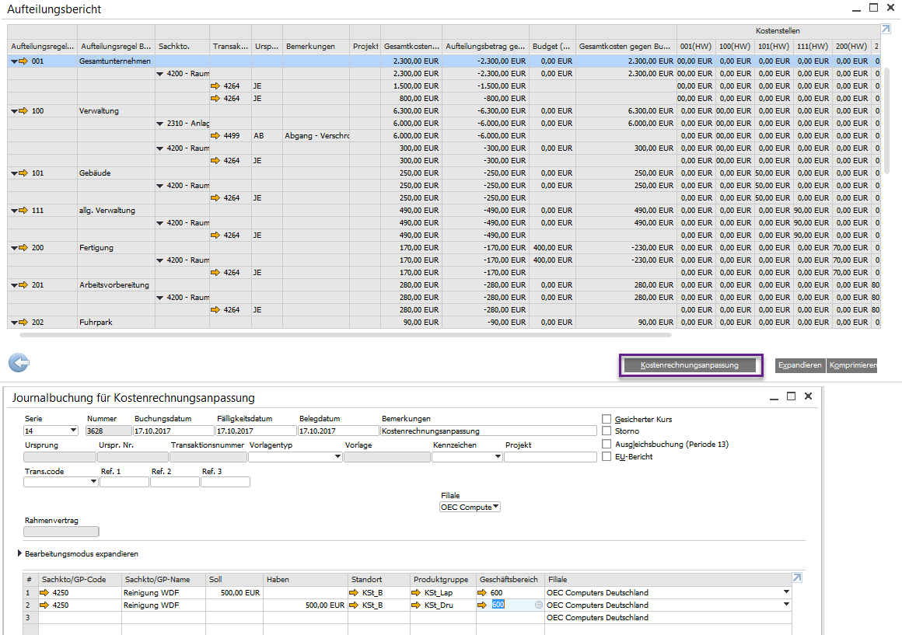Open link arrow for rule 100 Verwaltung
This screenshot has width=902, height=635.
[23, 111]
